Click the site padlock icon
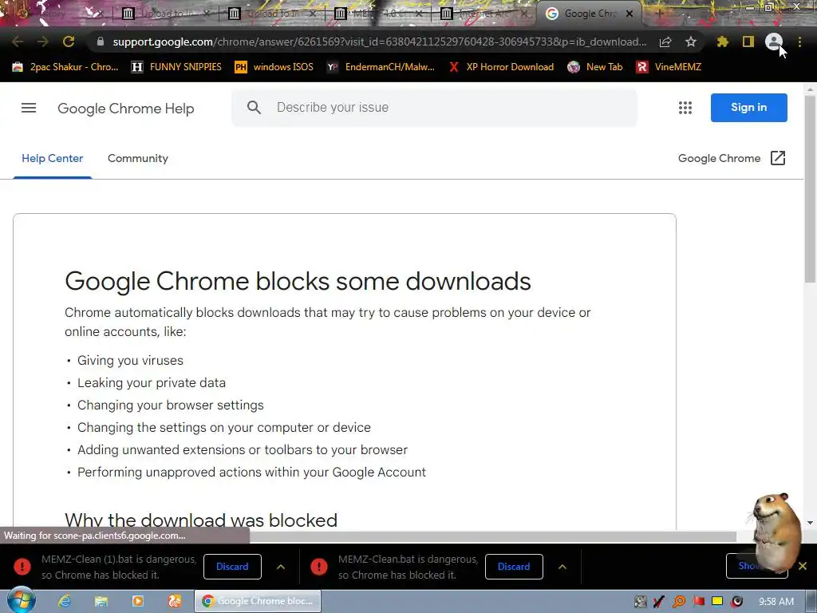Viewport: 817px width, 613px height. [101, 42]
